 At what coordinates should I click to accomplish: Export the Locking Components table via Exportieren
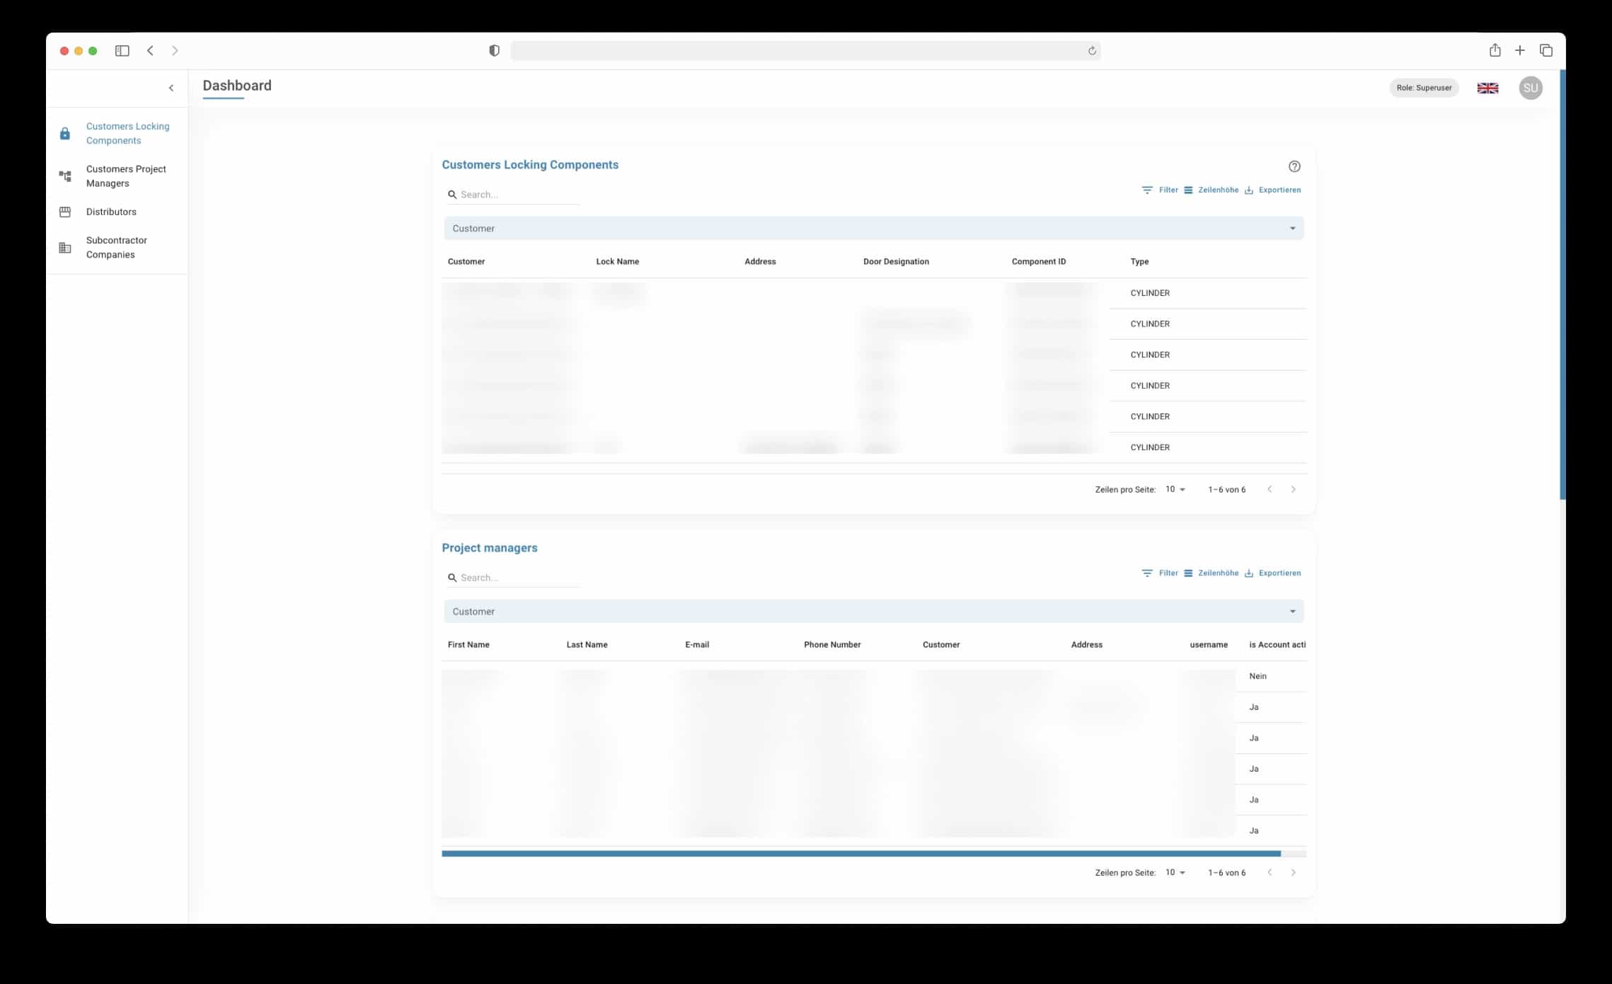(x=1272, y=190)
